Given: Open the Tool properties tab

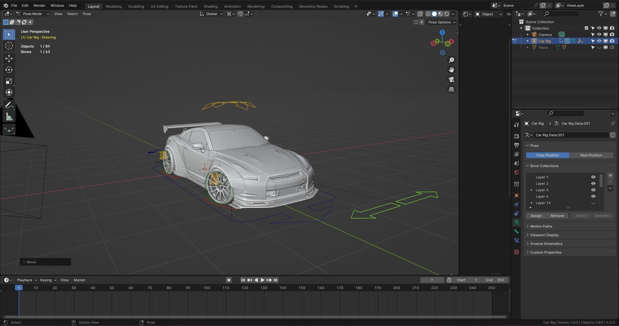Looking at the screenshot, I should point(517,124).
